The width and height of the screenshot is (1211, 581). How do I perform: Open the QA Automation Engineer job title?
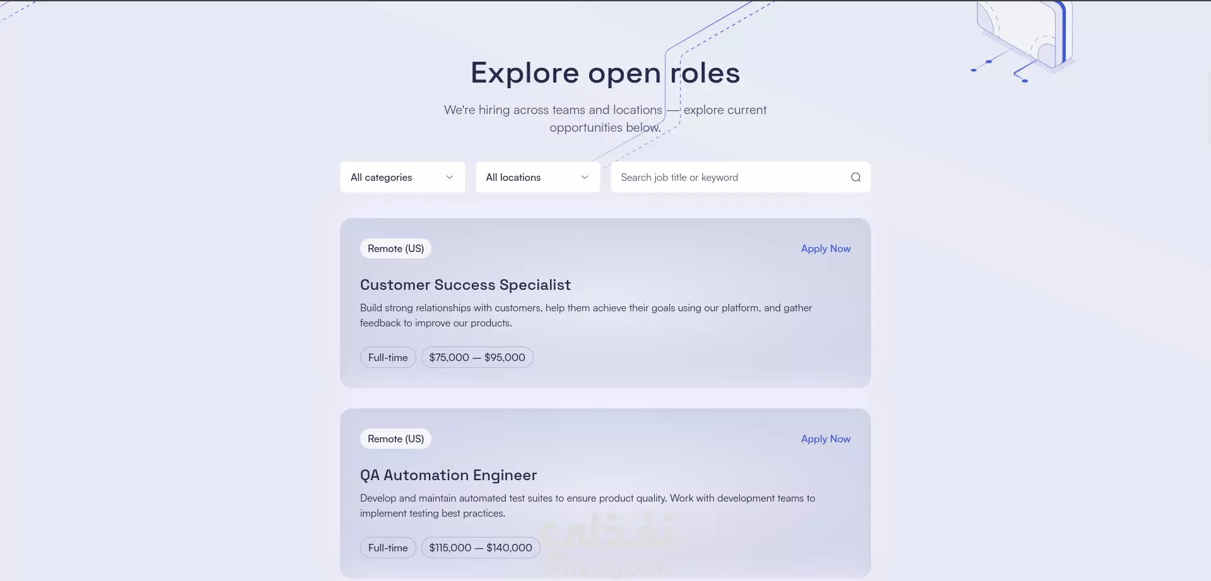coord(448,475)
